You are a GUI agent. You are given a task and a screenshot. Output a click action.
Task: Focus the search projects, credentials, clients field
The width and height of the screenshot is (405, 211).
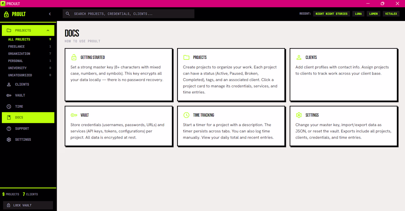pos(128,14)
